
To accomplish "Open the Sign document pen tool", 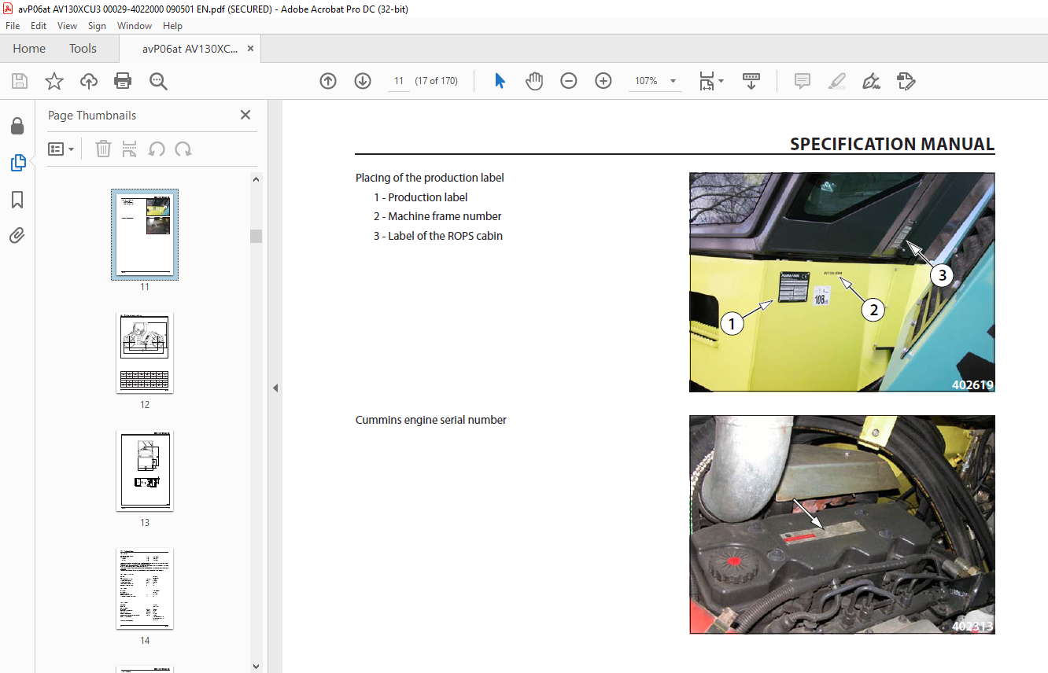I will (871, 81).
